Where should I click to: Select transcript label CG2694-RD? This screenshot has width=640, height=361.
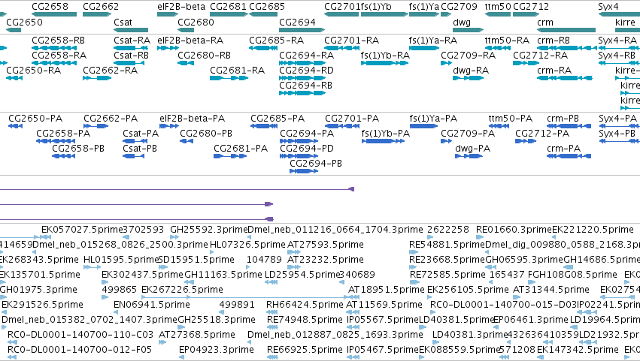[306, 71]
